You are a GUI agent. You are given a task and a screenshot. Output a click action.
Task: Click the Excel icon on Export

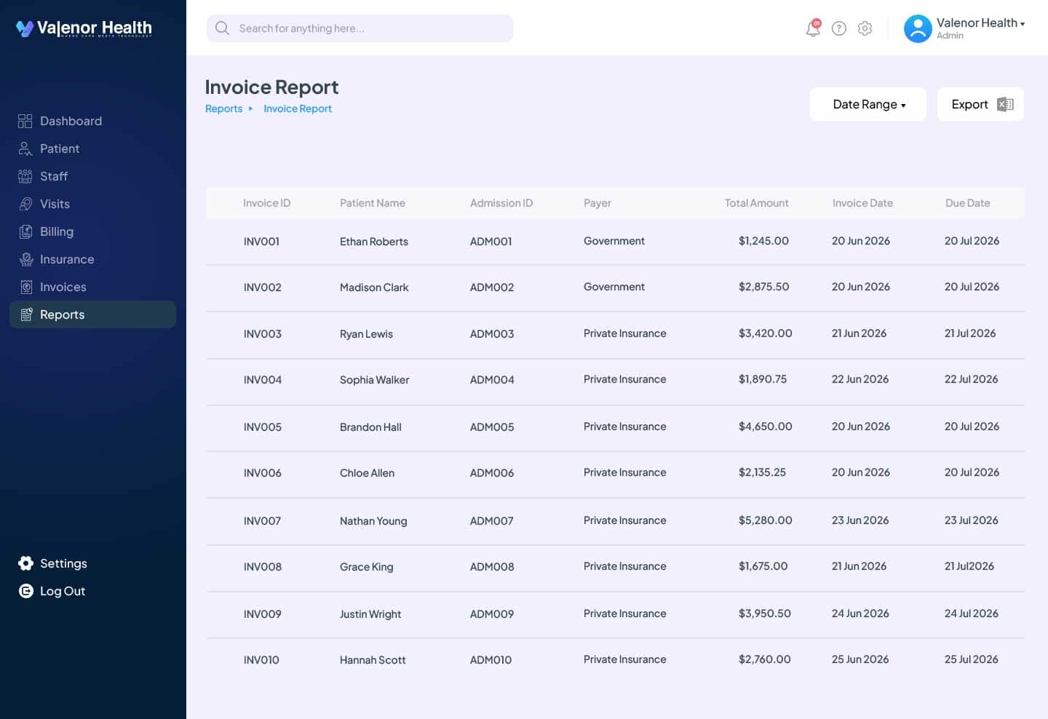tap(1005, 104)
